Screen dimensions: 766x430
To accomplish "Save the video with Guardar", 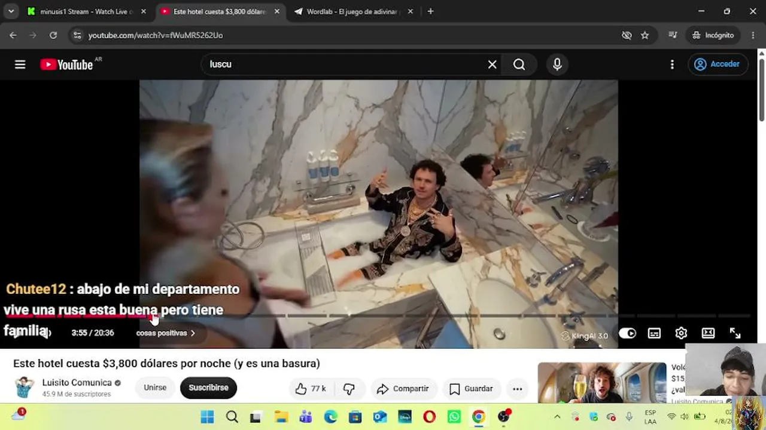I will [471, 389].
